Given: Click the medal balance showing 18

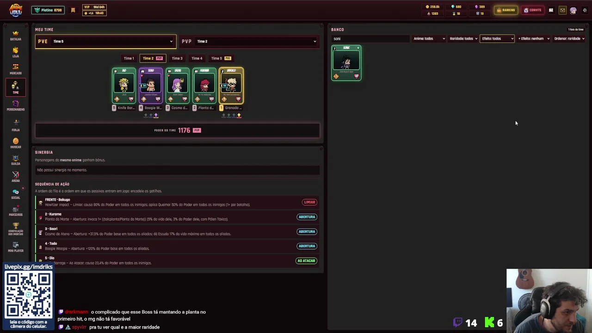Looking at the screenshot, I should 456,13.
